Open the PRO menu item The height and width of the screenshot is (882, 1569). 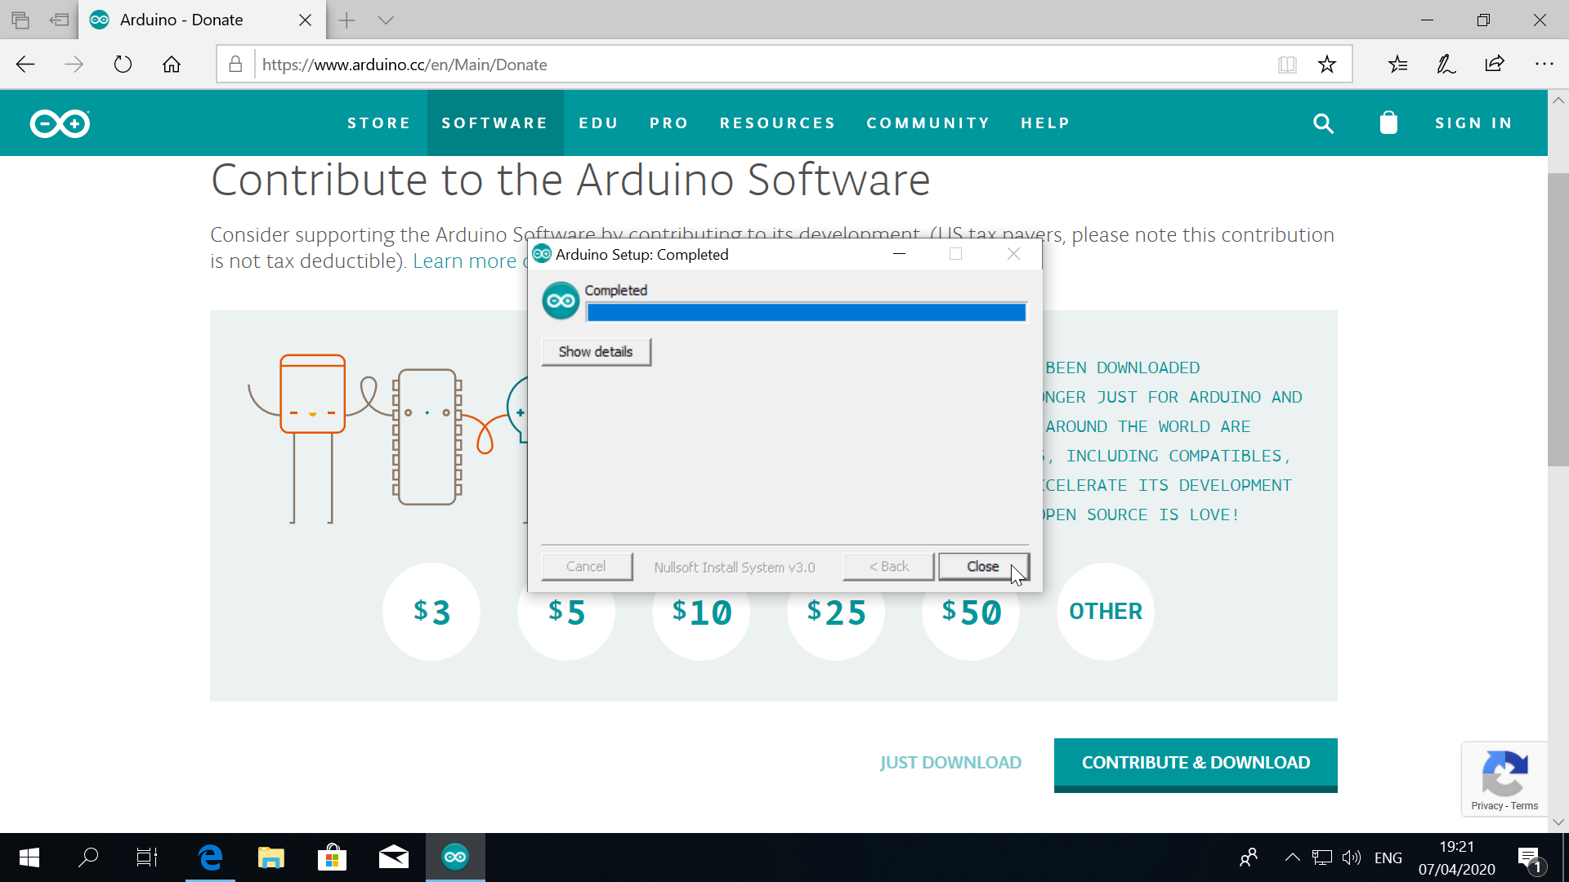669,123
